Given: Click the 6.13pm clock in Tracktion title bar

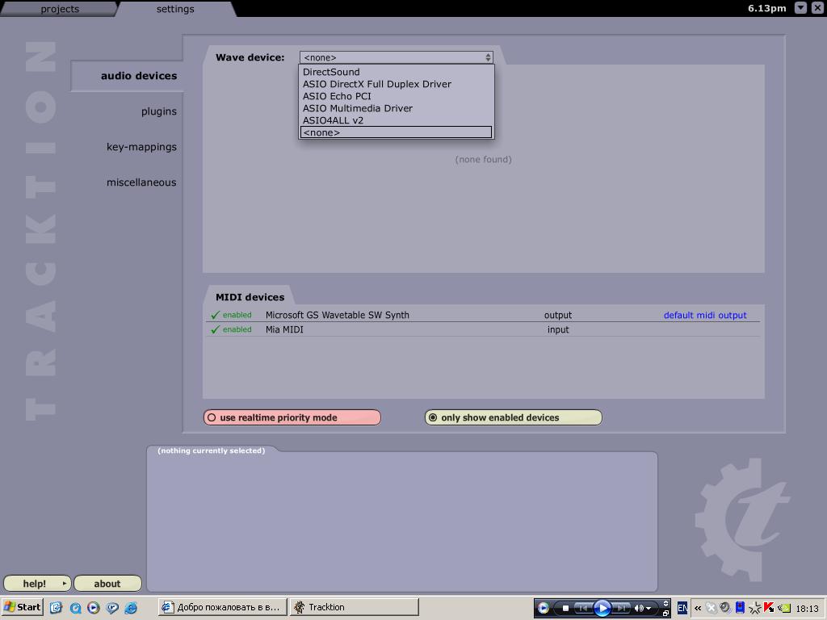Looking at the screenshot, I should tap(766, 8).
